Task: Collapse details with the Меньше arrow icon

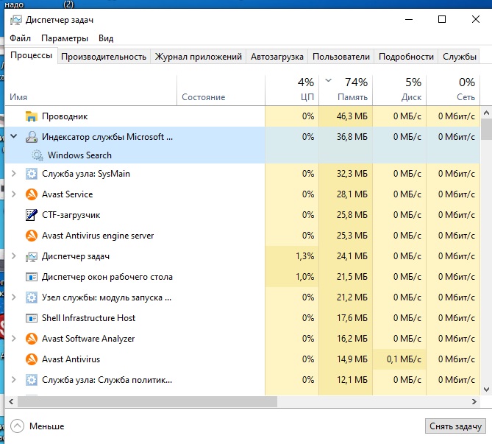Action: click(x=17, y=426)
